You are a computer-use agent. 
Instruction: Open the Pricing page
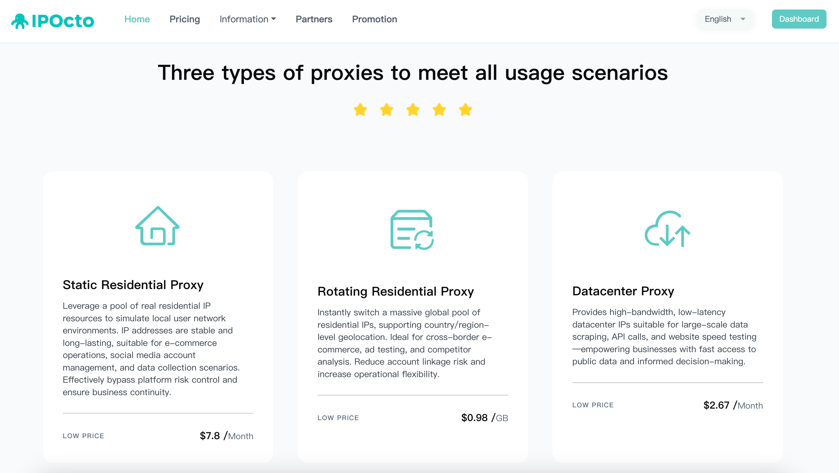184,19
